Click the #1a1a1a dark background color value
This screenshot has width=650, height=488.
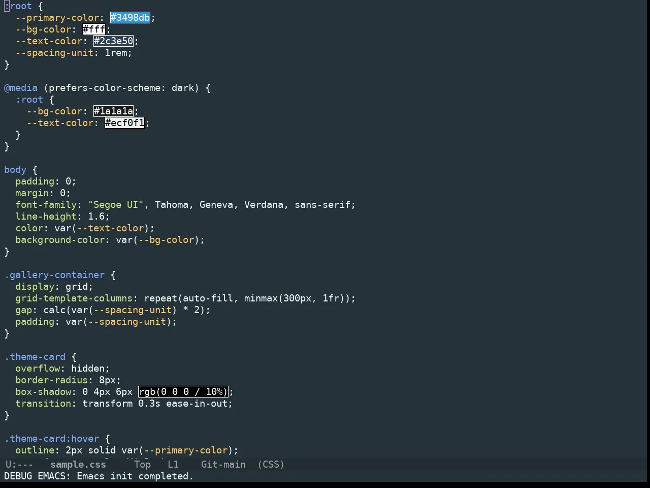pyautogui.click(x=113, y=111)
